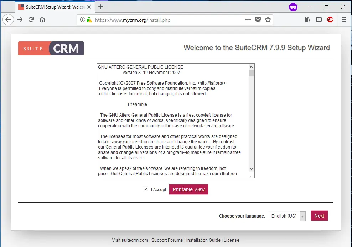Save page to Pocket

pyautogui.click(x=258, y=20)
